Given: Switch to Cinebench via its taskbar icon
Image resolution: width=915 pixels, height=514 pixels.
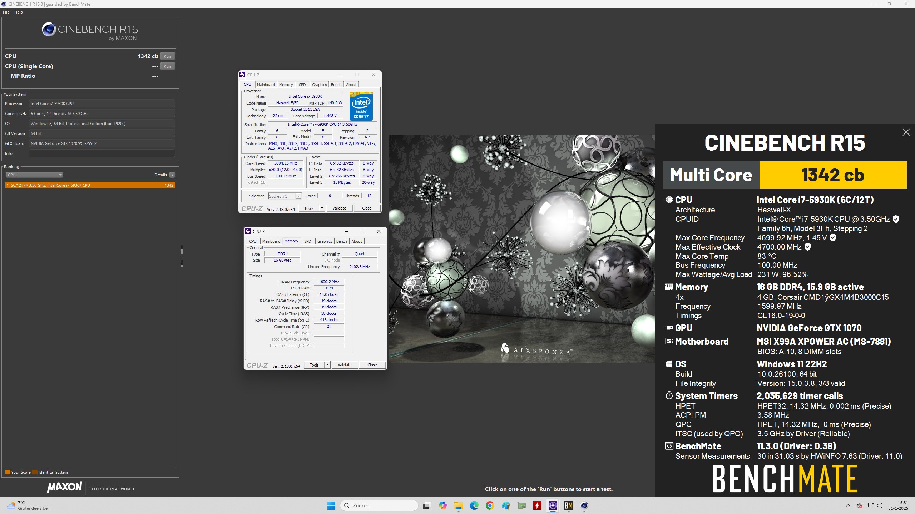Looking at the screenshot, I should tap(584, 505).
